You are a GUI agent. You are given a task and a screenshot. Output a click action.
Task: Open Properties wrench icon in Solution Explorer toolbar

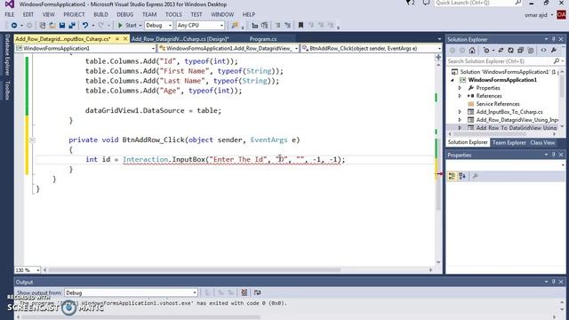pos(553,51)
